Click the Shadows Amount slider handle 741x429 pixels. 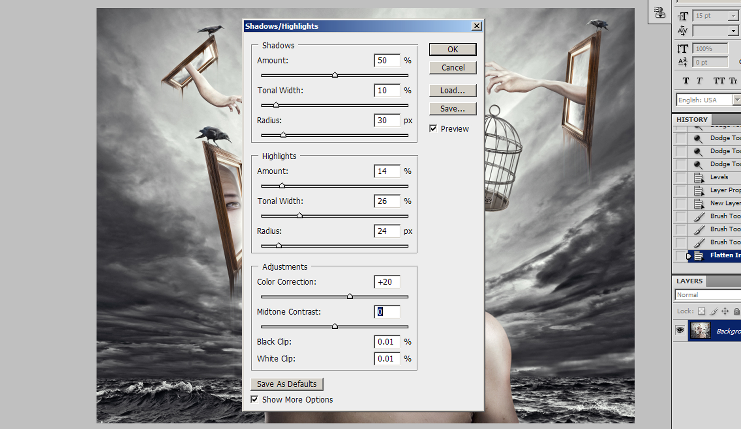tap(335, 75)
